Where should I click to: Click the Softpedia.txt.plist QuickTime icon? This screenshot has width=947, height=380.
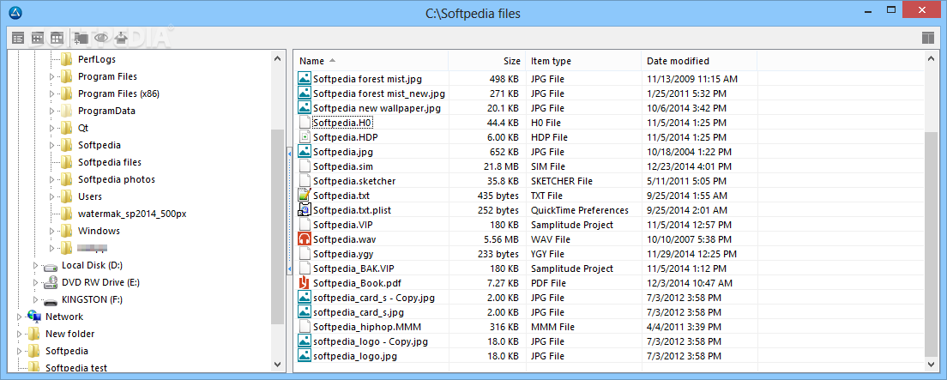click(x=305, y=210)
